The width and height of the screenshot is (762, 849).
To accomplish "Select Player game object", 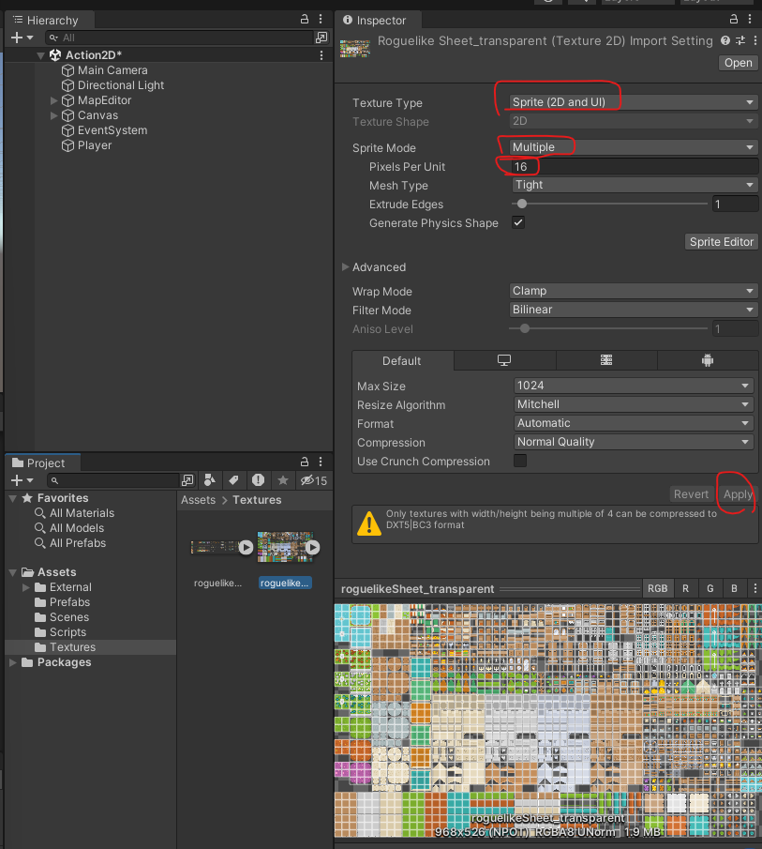I will 95,145.
